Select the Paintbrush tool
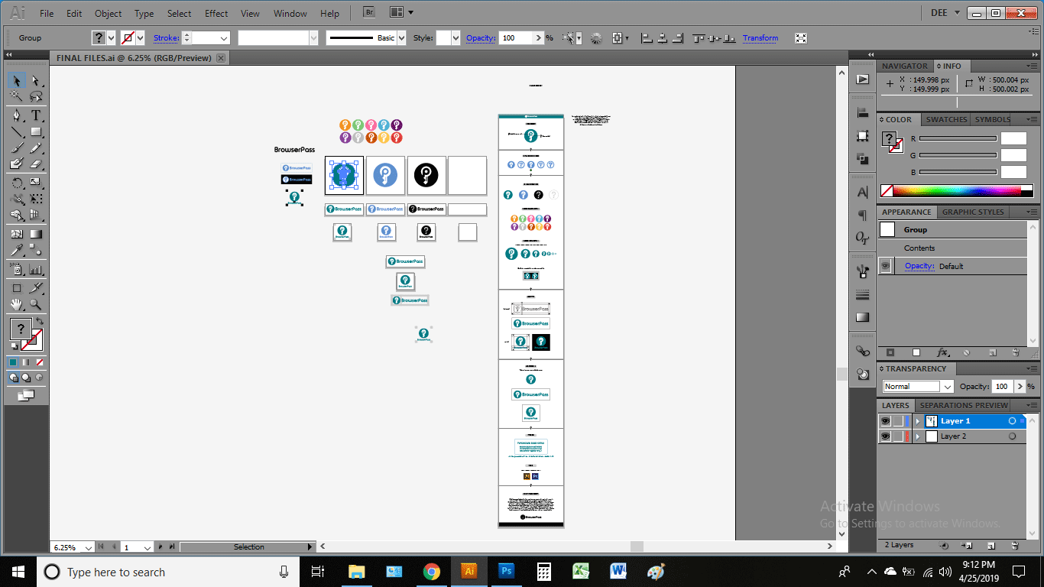 coord(16,148)
